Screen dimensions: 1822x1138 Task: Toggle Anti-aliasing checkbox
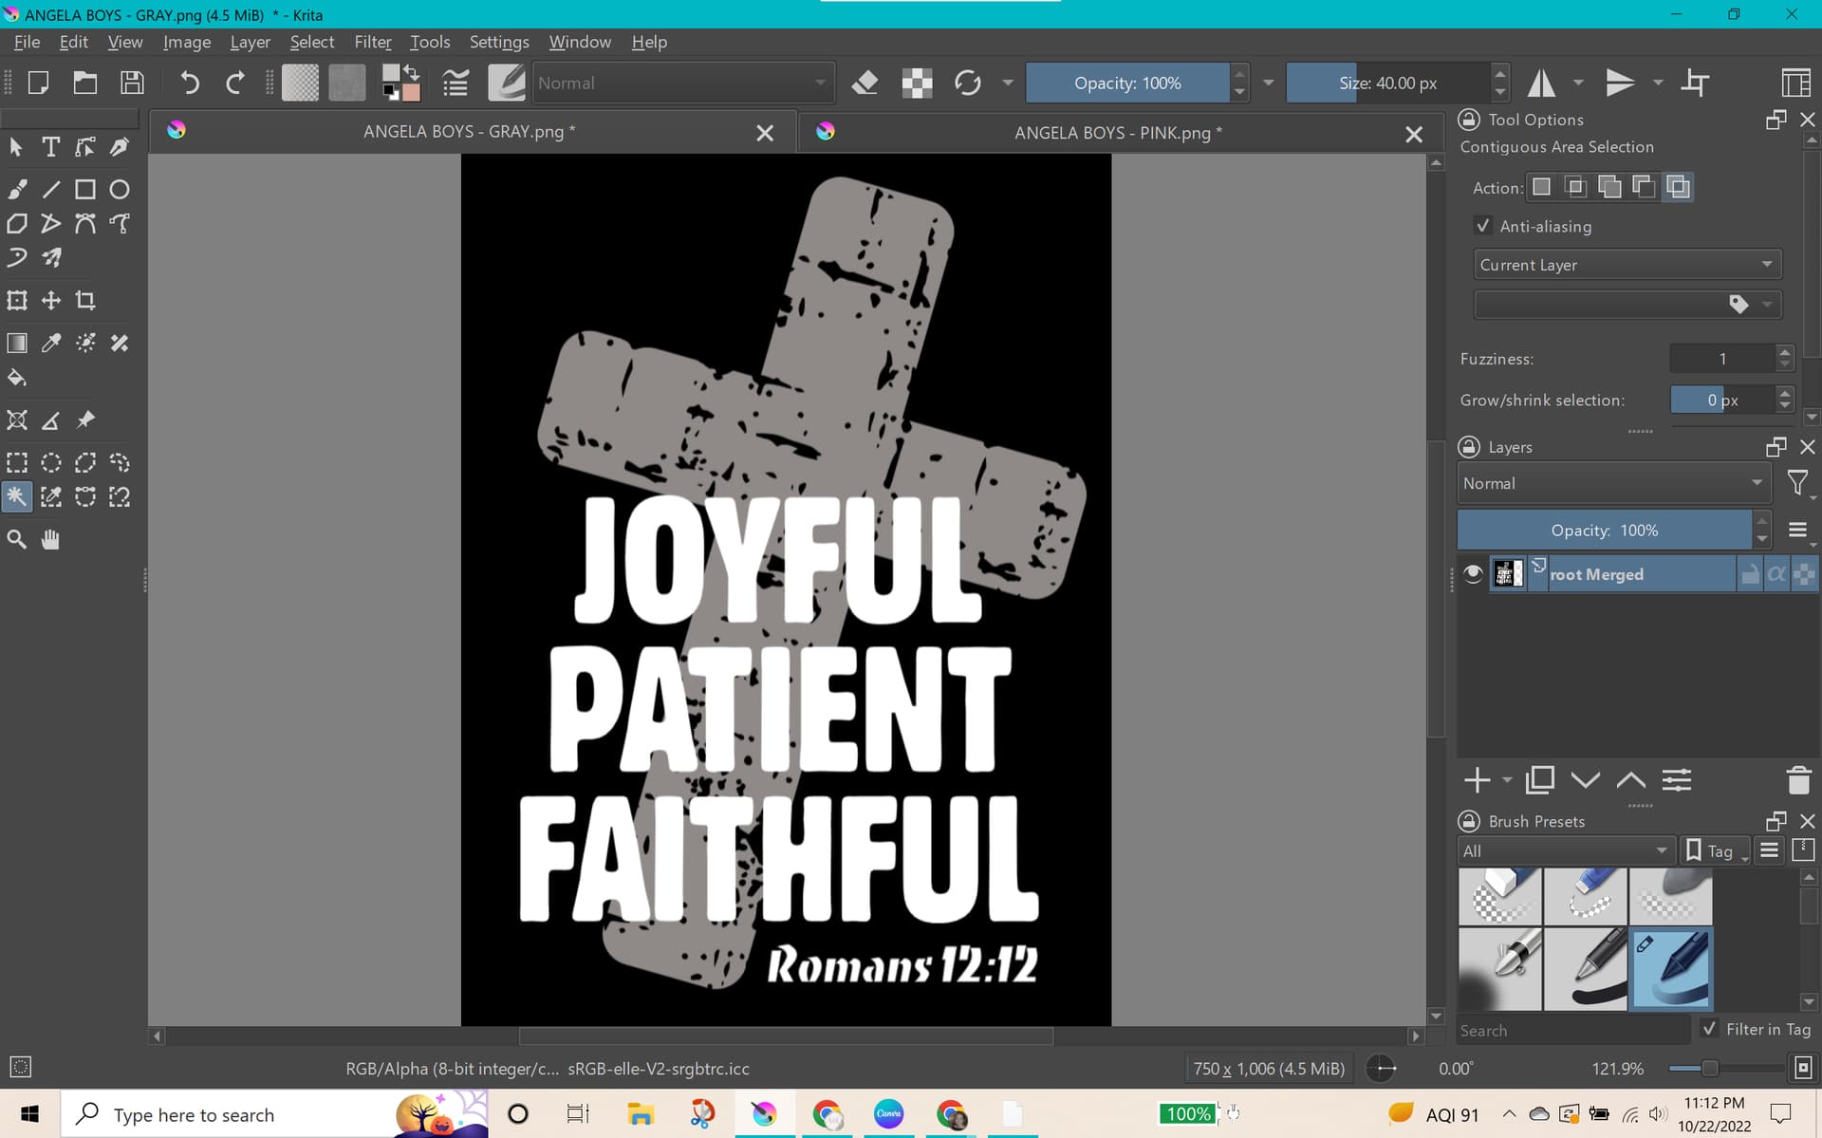pyautogui.click(x=1483, y=226)
